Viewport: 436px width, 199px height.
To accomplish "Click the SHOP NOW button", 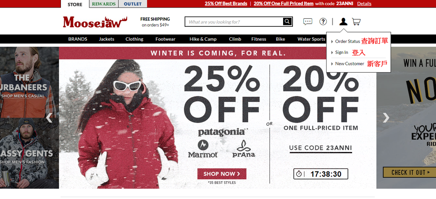I will 221,174.
